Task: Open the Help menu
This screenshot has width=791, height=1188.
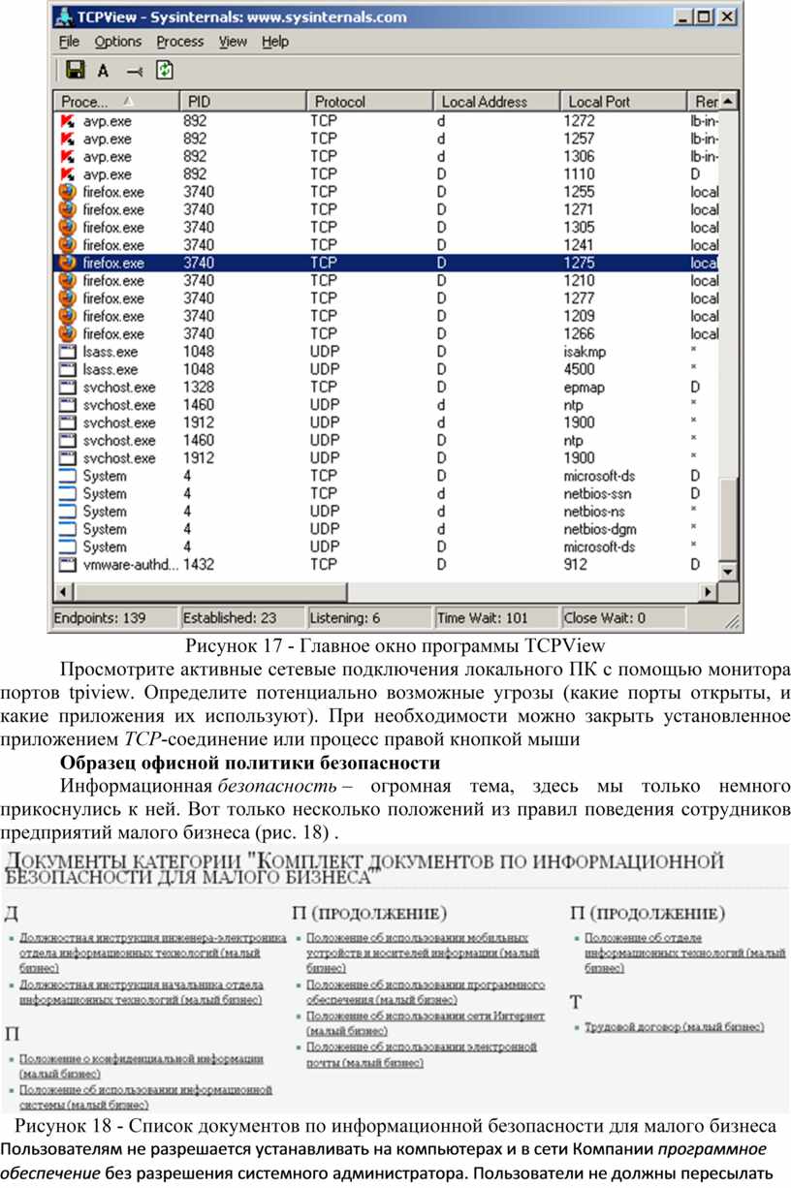Action: point(275,42)
